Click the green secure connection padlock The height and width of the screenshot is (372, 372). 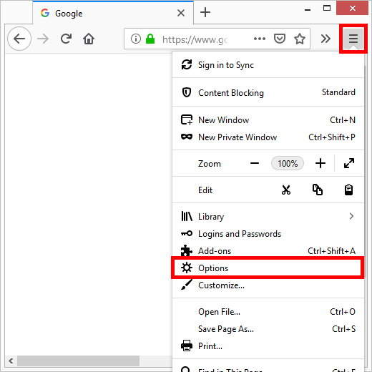[150, 39]
